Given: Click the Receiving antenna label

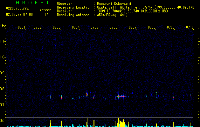Looking at the screenshot, I should 73,15.
